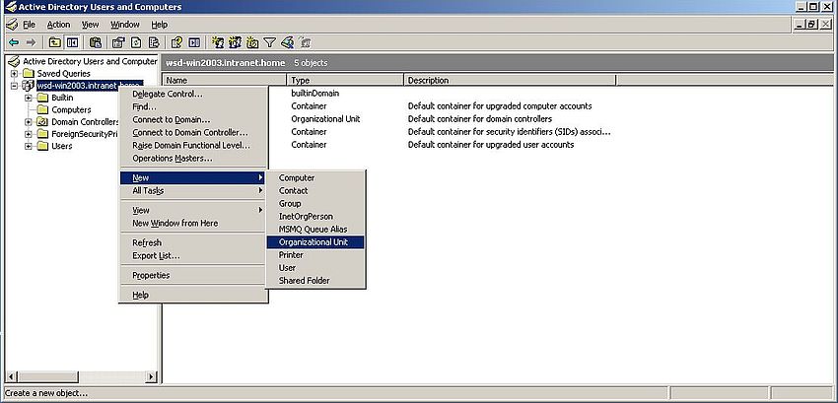The image size is (838, 403).
Task: Click the Up One Level toolbar icon
Action: (55, 42)
